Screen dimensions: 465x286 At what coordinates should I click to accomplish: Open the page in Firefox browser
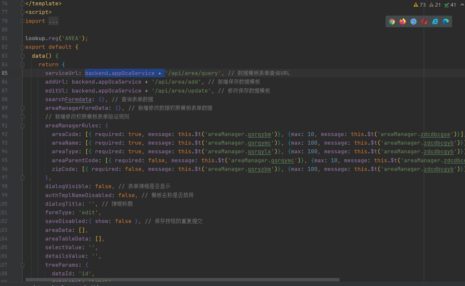(403, 22)
